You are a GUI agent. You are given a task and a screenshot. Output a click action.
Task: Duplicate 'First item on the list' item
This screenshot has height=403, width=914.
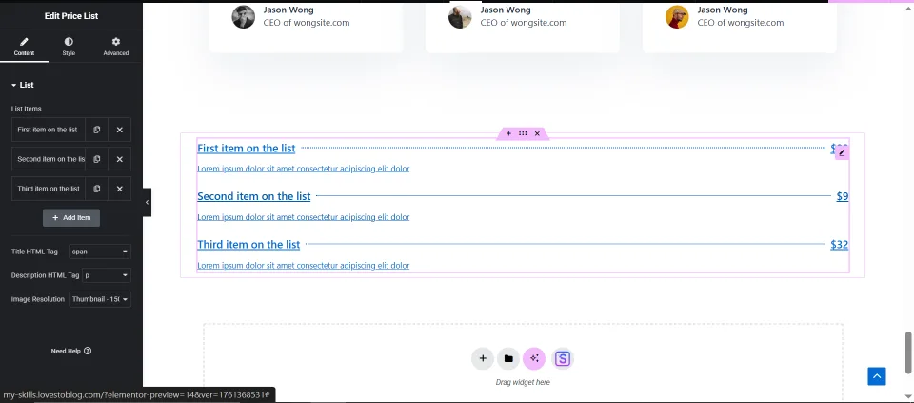[97, 131]
